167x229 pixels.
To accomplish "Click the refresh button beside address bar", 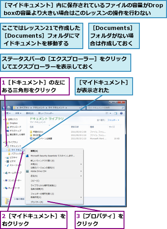I will (84, 108).
